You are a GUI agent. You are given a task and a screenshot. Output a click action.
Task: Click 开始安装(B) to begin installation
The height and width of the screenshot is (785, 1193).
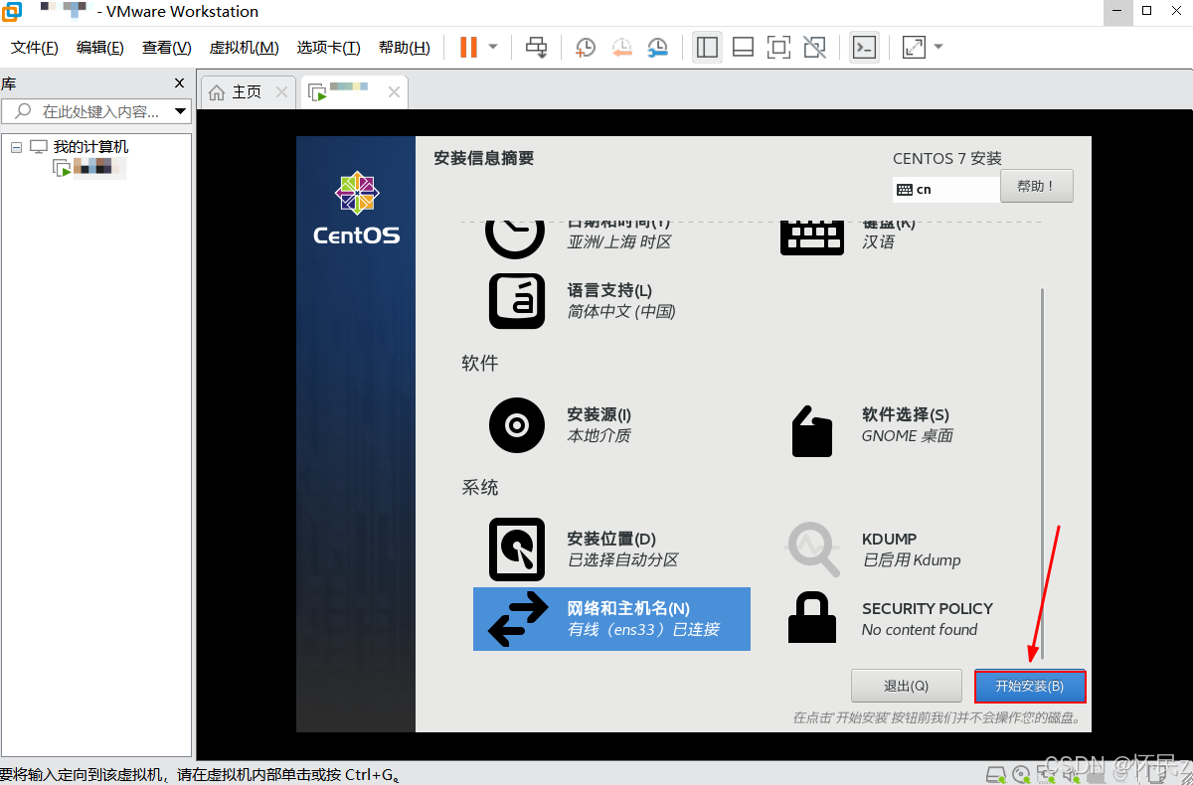tap(1029, 686)
